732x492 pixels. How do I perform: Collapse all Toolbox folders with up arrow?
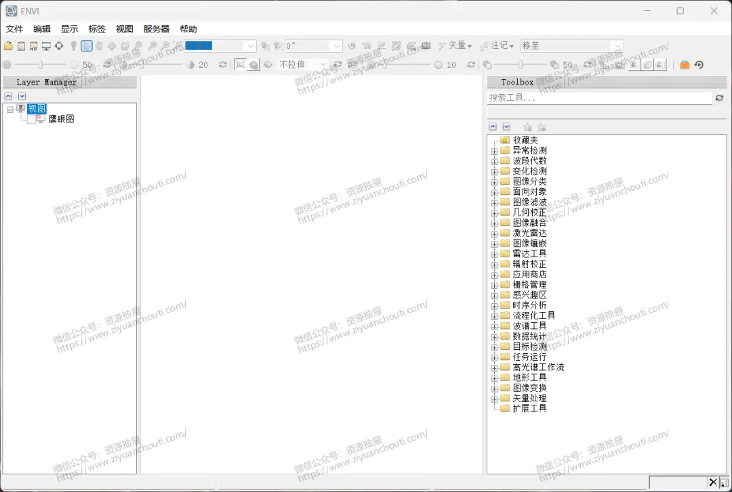[493, 127]
